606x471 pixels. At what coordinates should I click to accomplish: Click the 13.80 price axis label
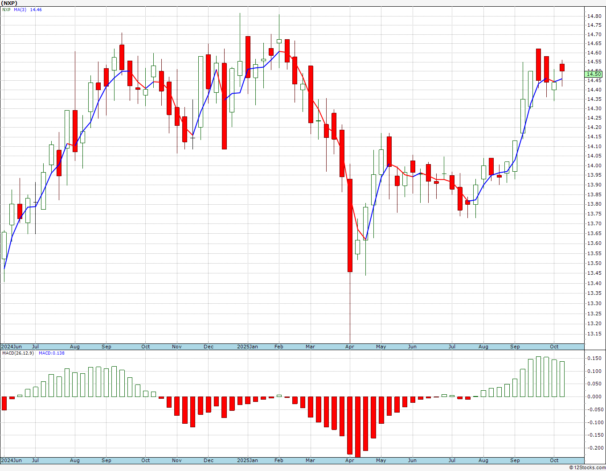coord(594,204)
